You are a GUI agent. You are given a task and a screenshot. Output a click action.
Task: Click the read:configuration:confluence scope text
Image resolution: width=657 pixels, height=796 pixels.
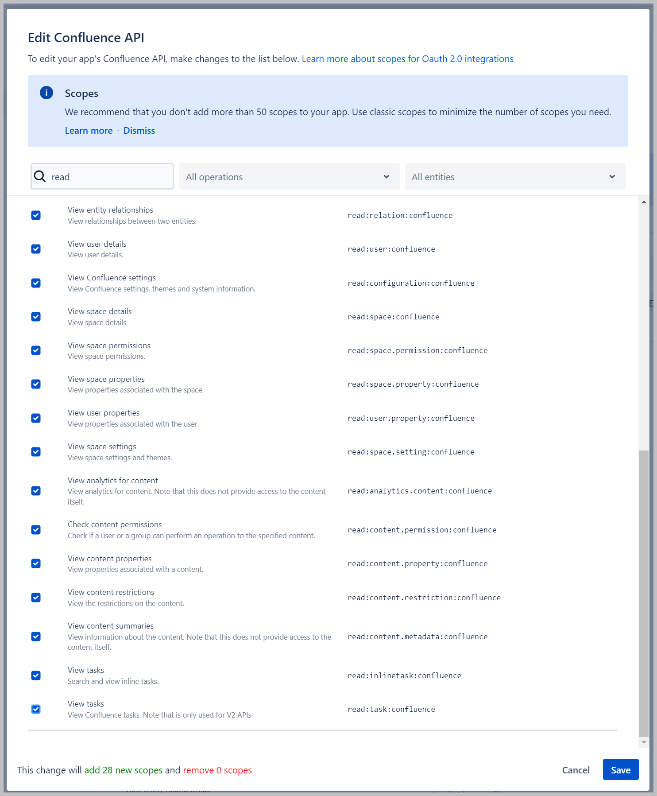tap(411, 283)
